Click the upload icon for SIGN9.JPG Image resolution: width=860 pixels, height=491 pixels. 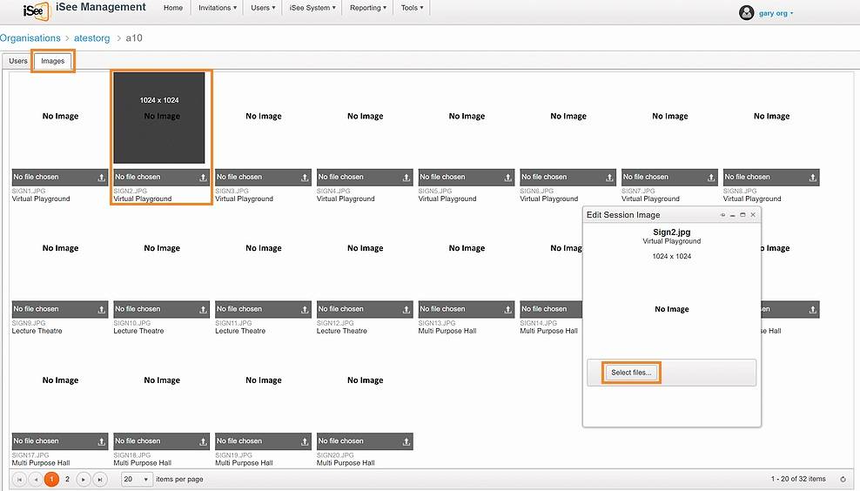click(x=102, y=310)
